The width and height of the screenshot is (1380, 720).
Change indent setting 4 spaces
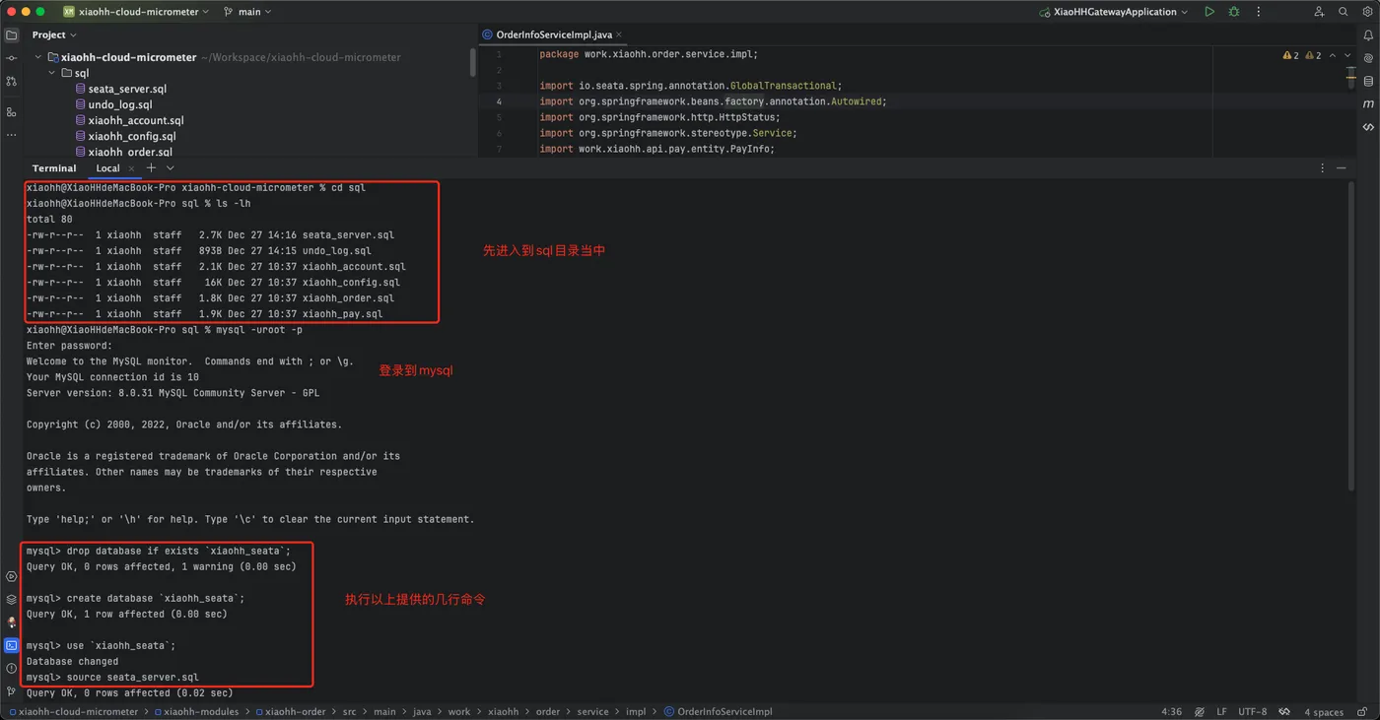click(1324, 711)
